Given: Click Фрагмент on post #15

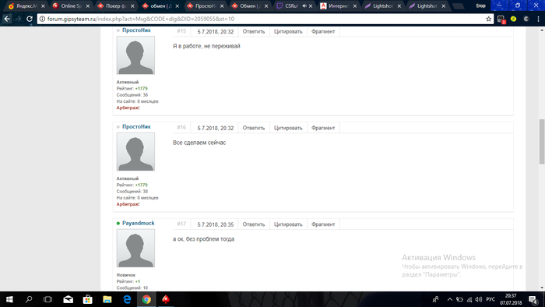Looking at the screenshot, I should click(x=323, y=31).
